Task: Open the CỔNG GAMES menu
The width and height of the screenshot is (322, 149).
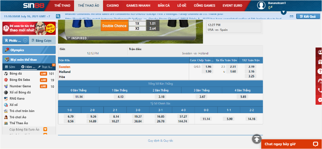Action: (204, 6)
